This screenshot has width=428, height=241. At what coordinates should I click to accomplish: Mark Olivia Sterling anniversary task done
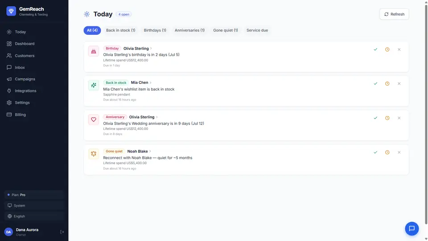(375, 118)
